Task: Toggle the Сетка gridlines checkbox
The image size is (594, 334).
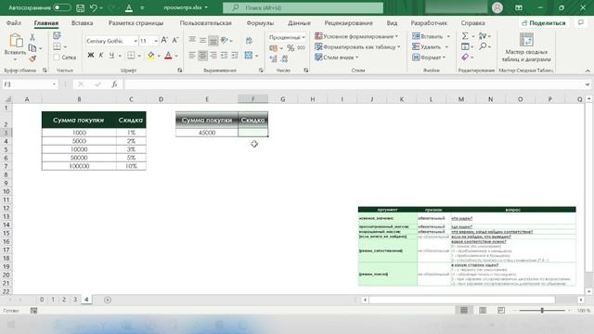Action: pyautogui.click(x=57, y=58)
